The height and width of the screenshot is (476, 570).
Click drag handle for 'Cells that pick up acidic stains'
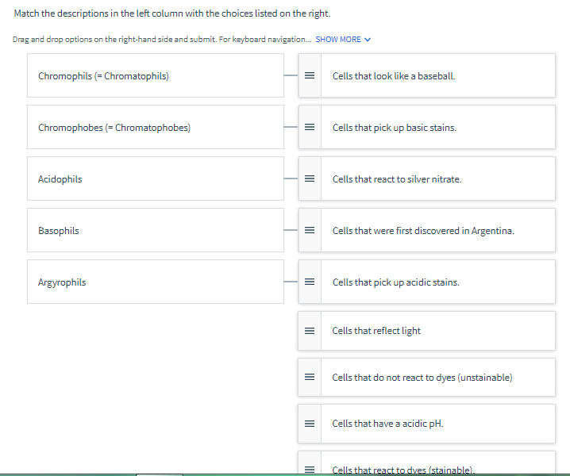(x=310, y=282)
